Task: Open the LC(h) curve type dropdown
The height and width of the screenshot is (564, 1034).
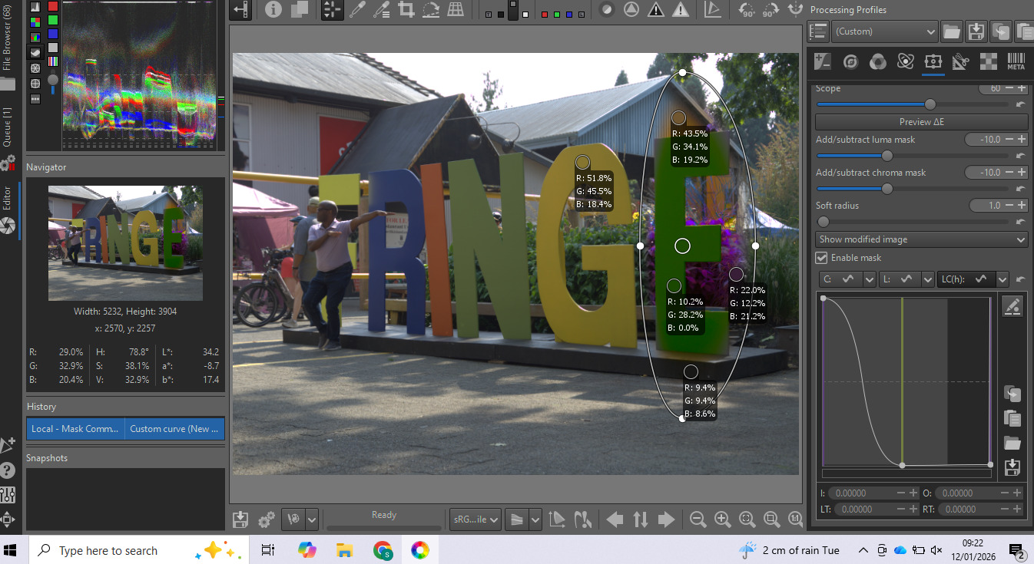Action: tap(1003, 279)
